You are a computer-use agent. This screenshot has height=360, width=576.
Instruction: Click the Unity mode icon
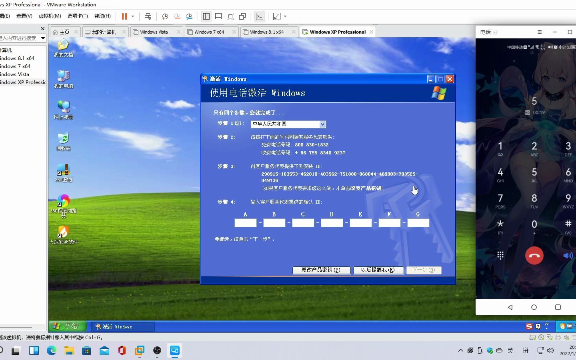pyautogui.click(x=242, y=16)
